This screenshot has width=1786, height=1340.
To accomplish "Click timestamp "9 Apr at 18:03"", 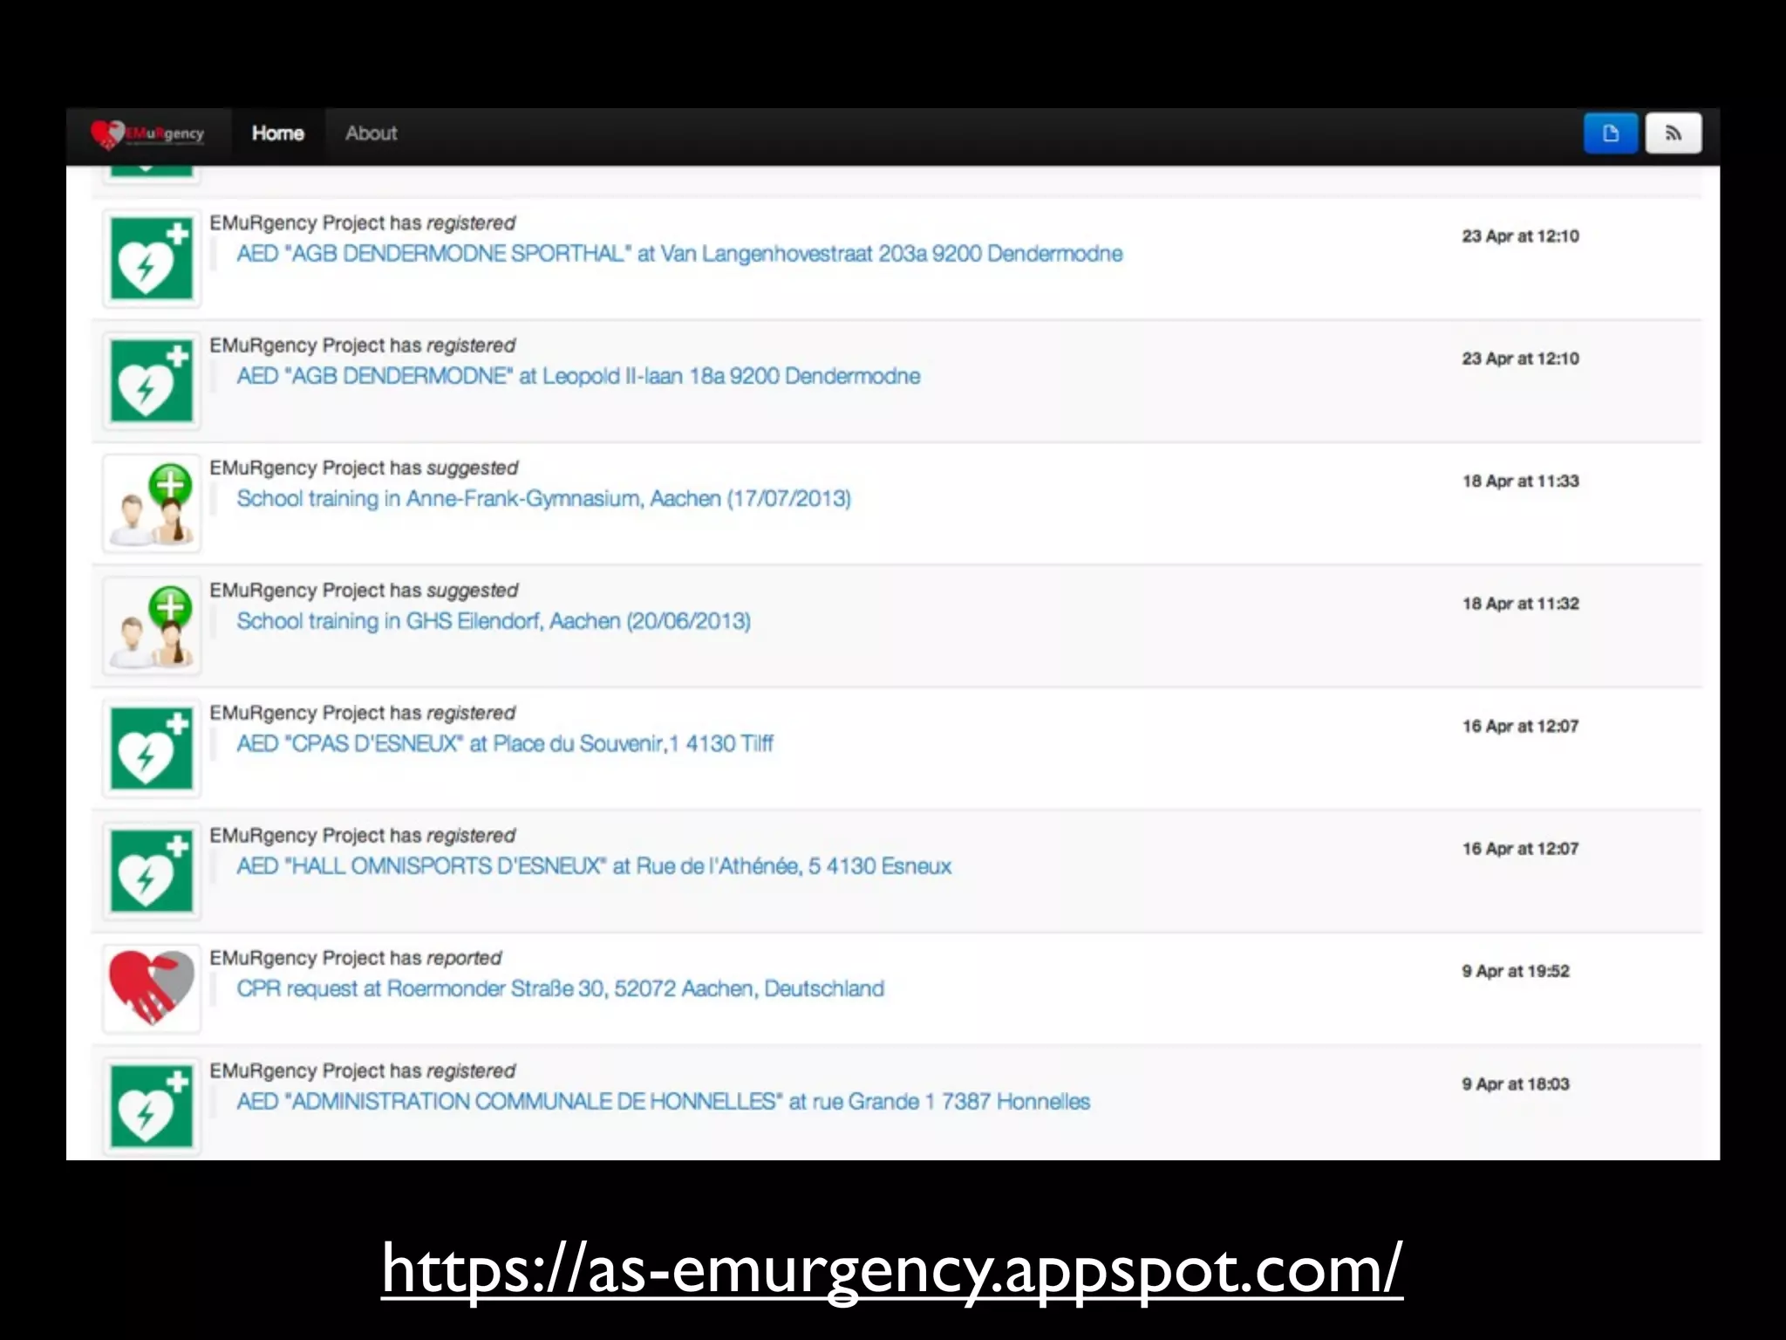I will click(x=1516, y=1084).
